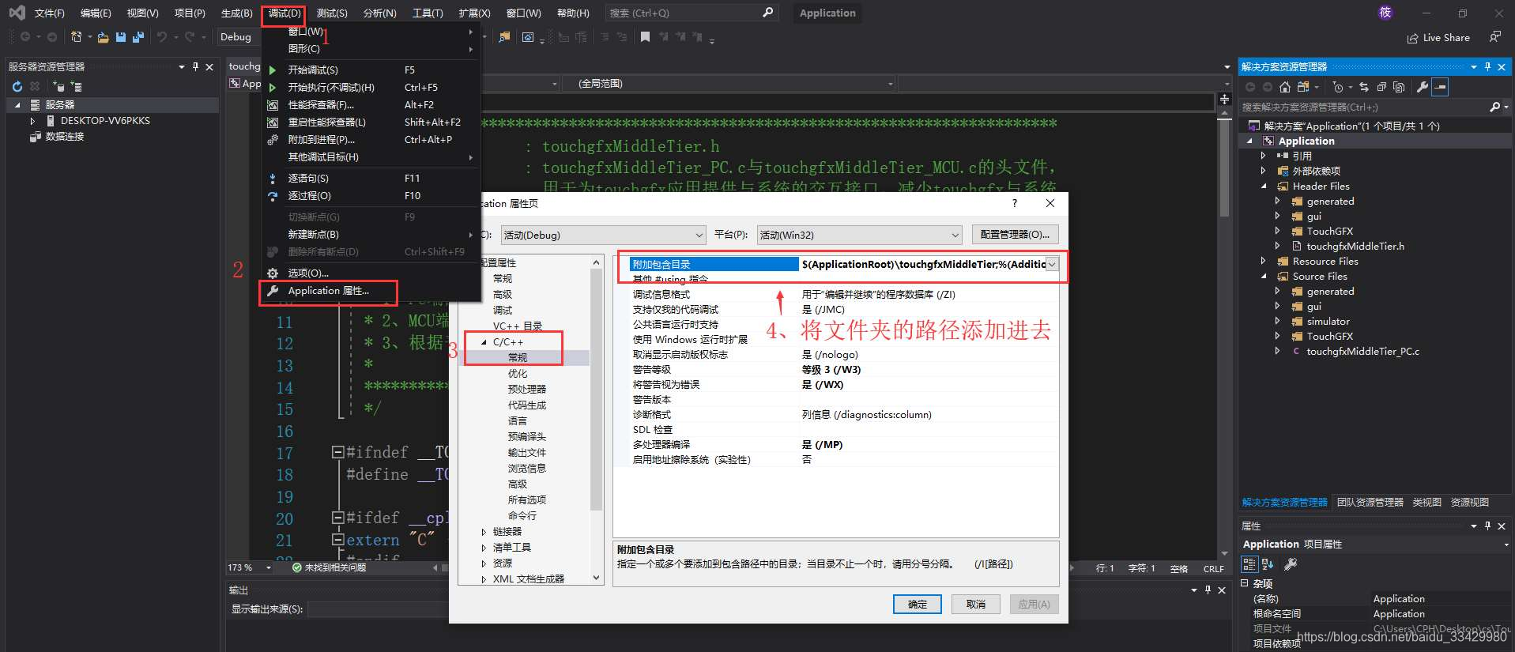Expand the DESKTOP-VV6PKKS server node
Image resolution: width=1515 pixels, height=652 pixels.
(x=32, y=121)
